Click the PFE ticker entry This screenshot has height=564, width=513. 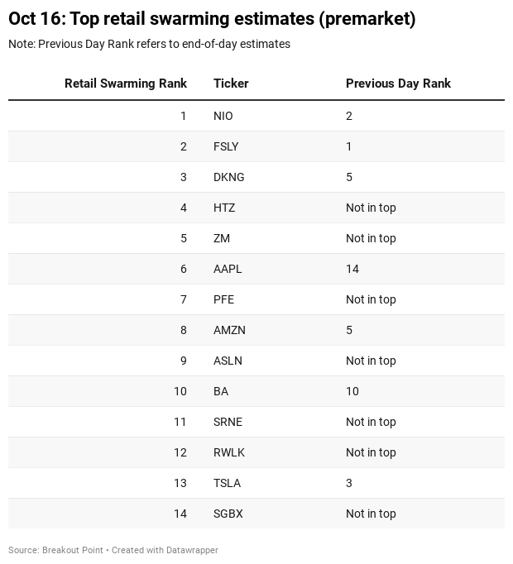(223, 299)
